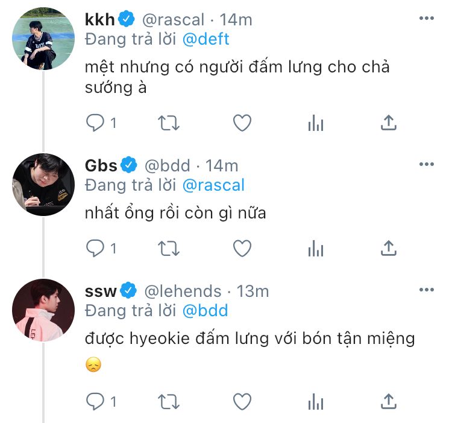Retweet ssw's tweet about hyeokie
Viewport: 452px width, 423px height.
tap(168, 401)
